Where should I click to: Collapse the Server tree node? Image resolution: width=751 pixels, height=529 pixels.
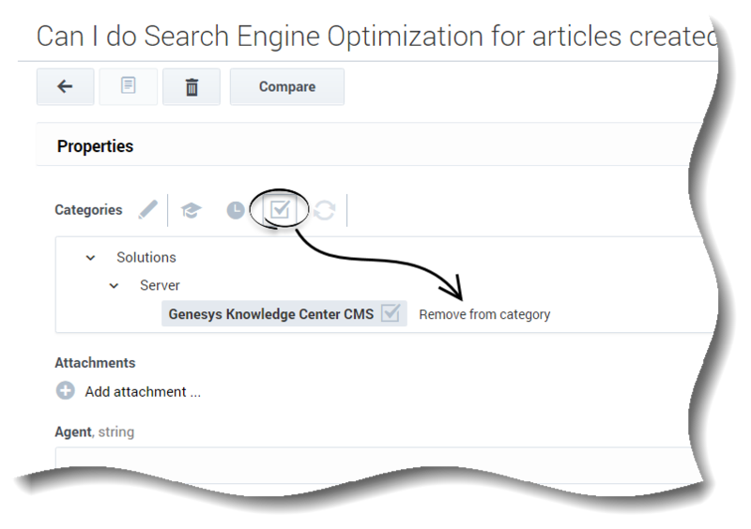114,286
